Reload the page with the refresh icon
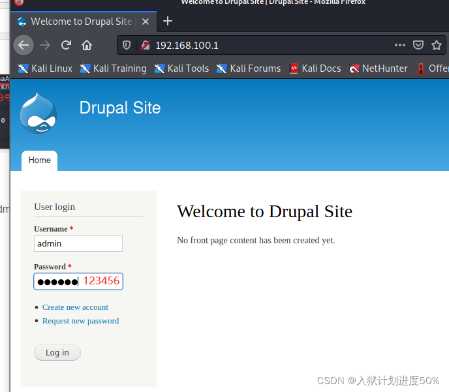This screenshot has width=449, height=392. coord(66,45)
